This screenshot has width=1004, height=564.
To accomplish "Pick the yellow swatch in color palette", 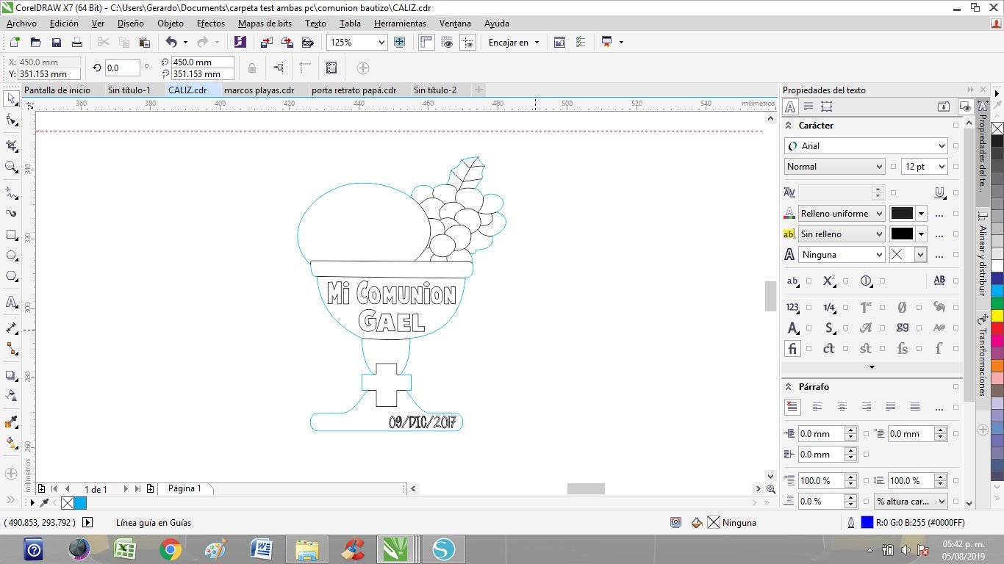I will [x=997, y=316].
